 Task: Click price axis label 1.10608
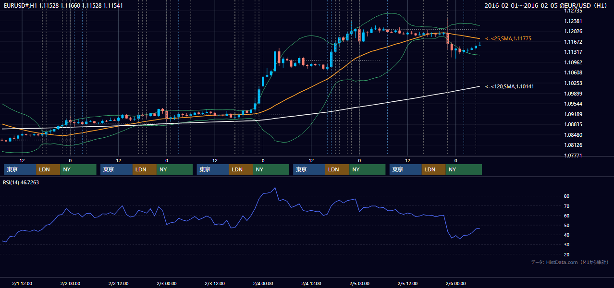[574, 72]
